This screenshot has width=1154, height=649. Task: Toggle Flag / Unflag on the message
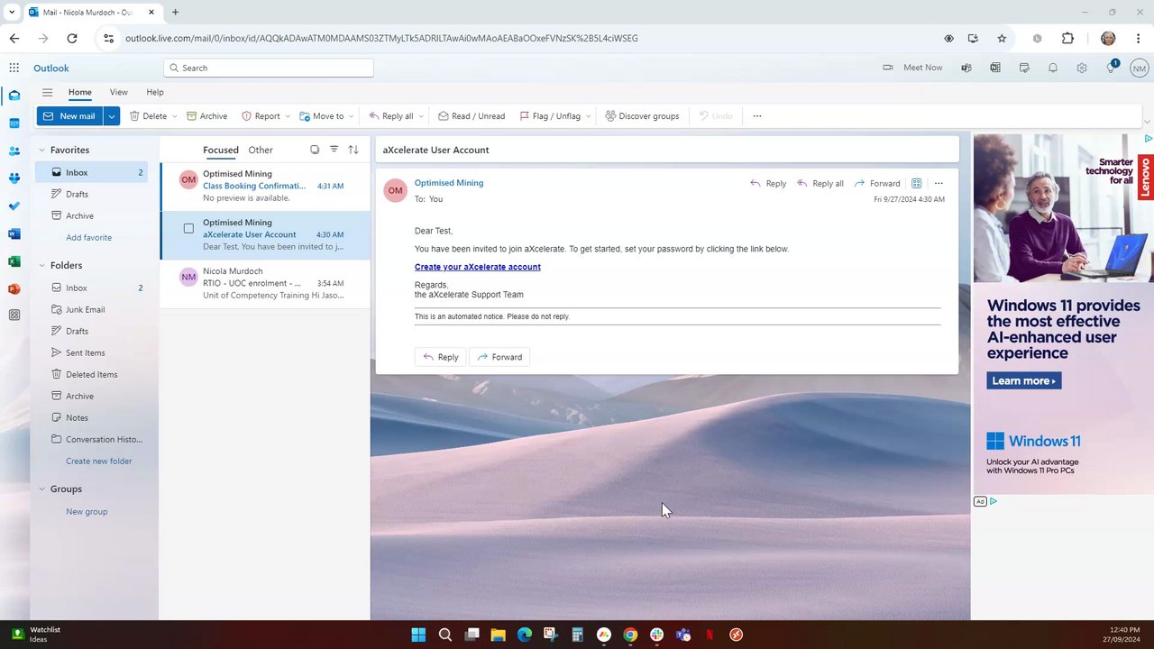pyautogui.click(x=550, y=116)
